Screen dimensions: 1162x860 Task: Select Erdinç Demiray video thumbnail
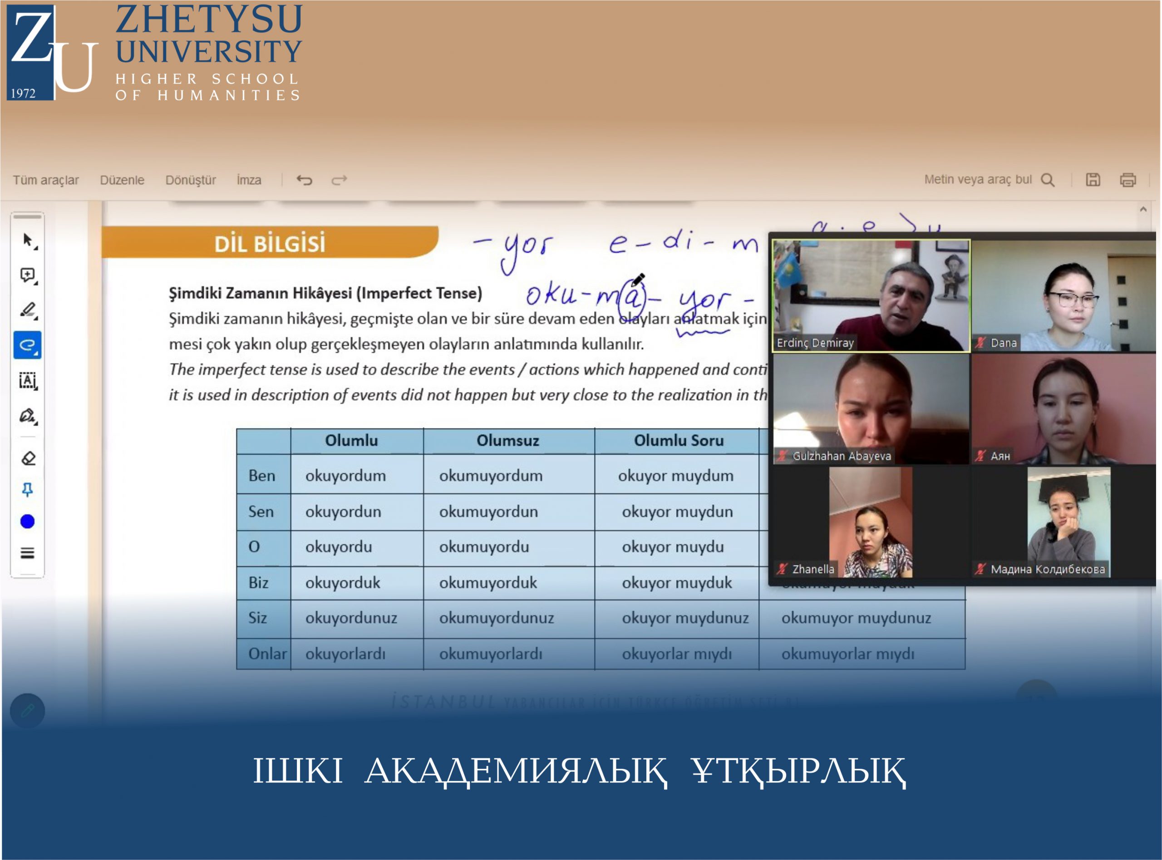point(871,295)
